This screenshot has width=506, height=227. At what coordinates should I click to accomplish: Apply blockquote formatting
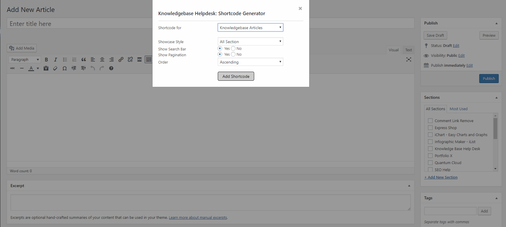click(84, 59)
